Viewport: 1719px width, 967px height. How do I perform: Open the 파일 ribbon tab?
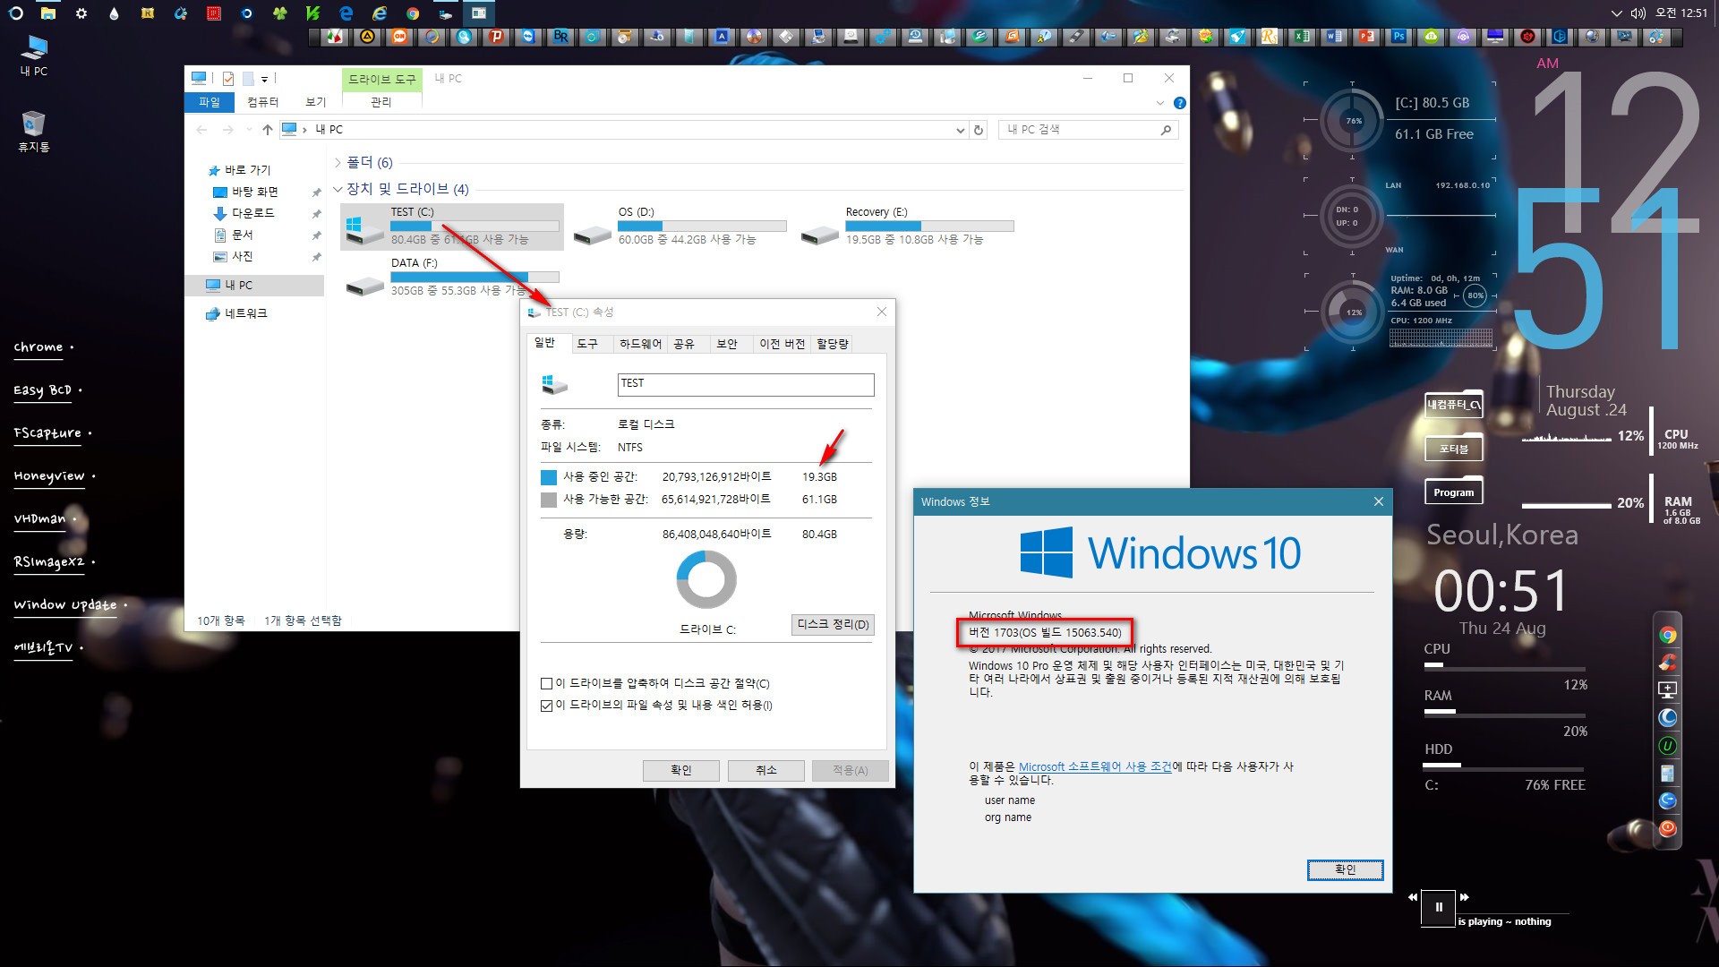point(210,102)
